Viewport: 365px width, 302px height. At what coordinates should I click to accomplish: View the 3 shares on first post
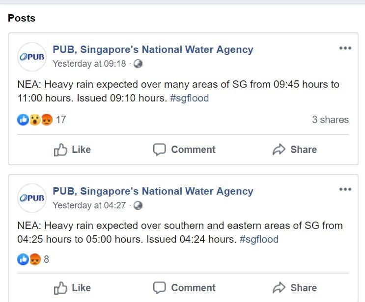click(x=330, y=120)
